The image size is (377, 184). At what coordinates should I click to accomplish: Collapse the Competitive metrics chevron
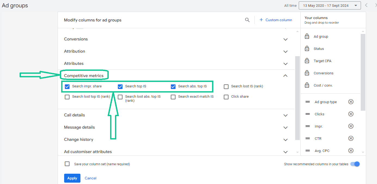[285, 76]
